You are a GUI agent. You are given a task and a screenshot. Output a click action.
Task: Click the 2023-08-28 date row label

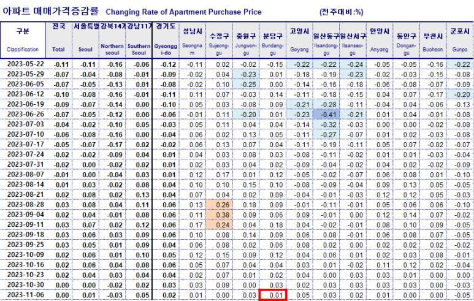[26, 204]
